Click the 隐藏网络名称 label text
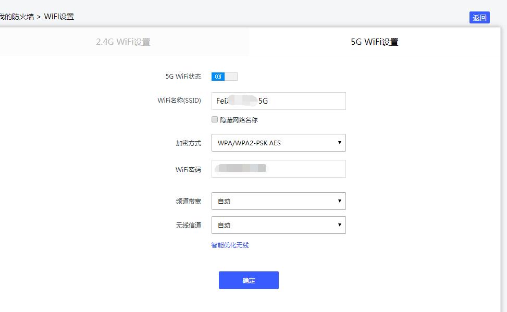Screen dimensions: 507x312 [239, 120]
